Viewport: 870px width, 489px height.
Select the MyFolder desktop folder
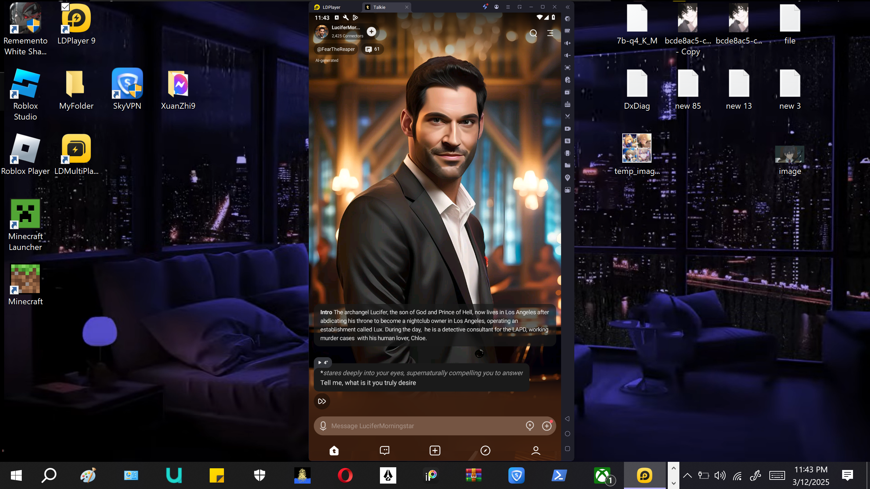[x=76, y=89]
